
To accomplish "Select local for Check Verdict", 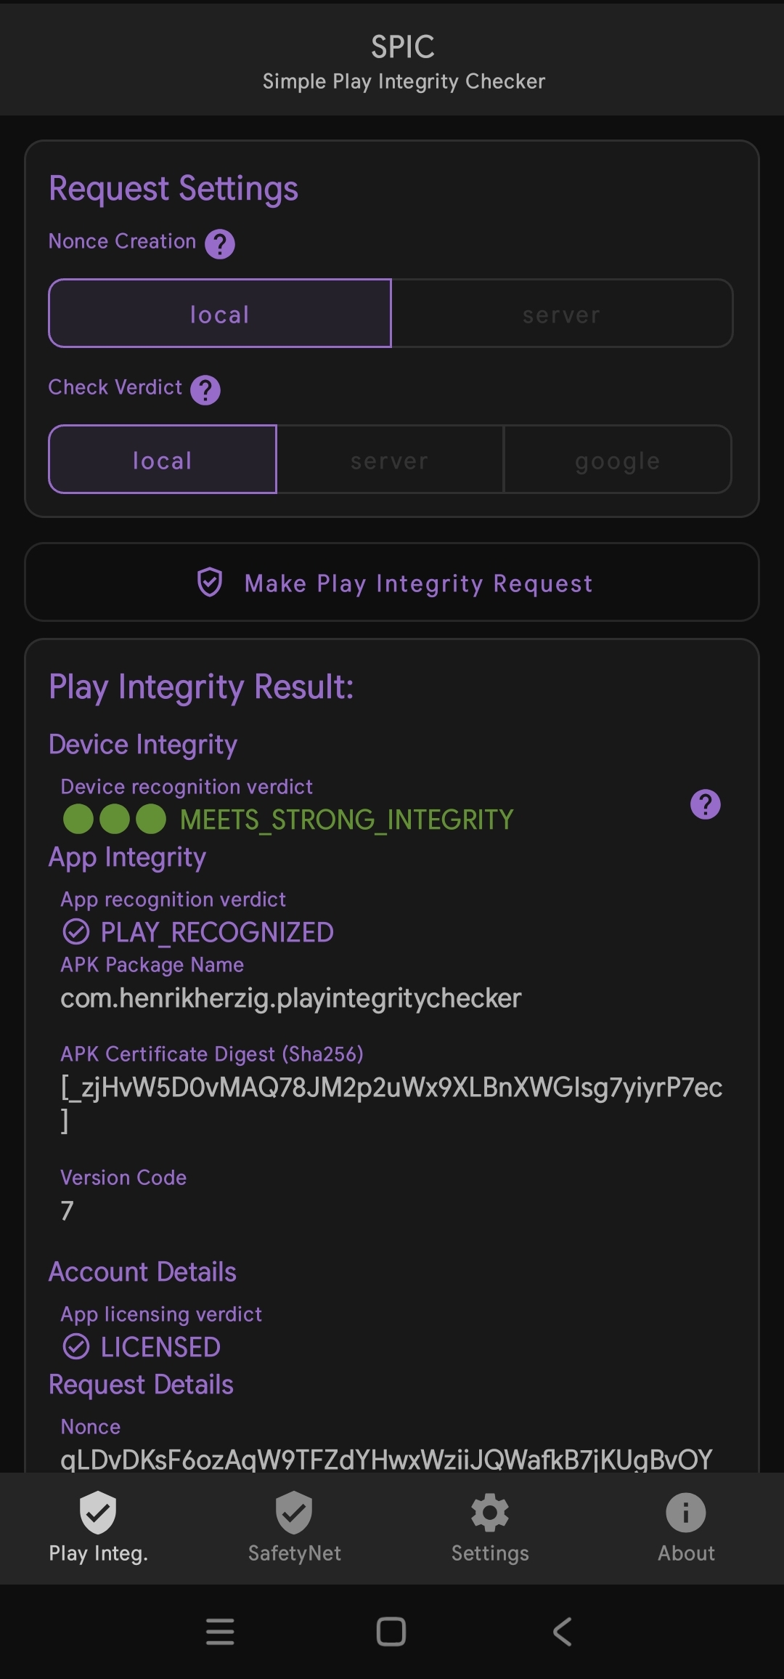I will [163, 460].
